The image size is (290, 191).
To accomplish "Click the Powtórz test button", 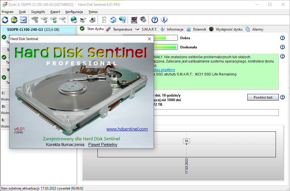I will point(263,97).
